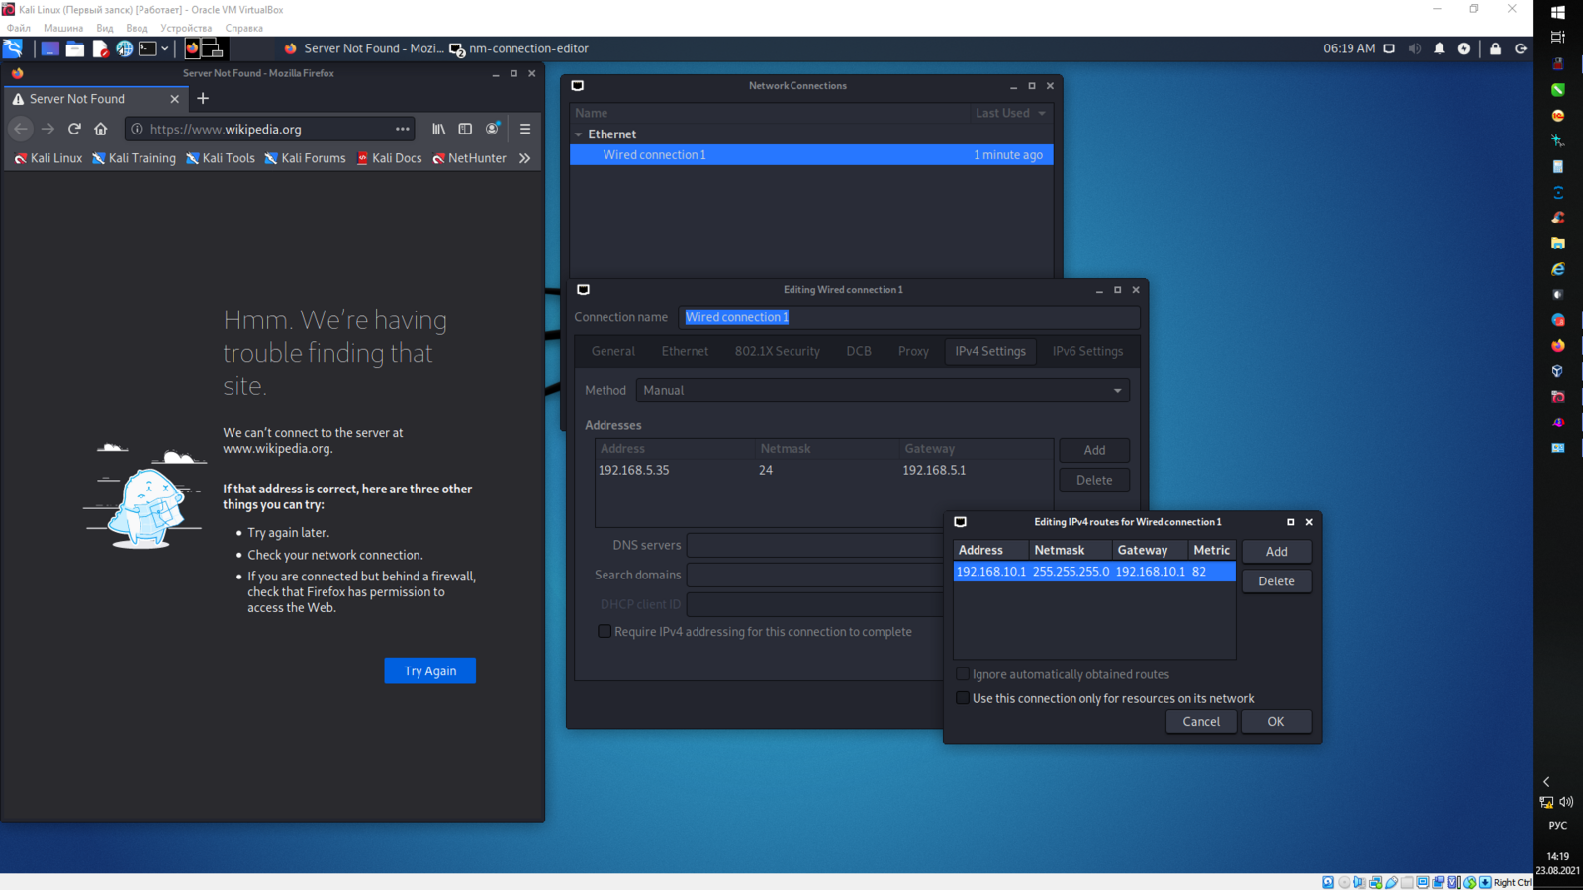The height and width of the screenshot is (890, 1583).
Task: Toggle Ignore automatically obtained routes
Action: click(x=962, y=674)
